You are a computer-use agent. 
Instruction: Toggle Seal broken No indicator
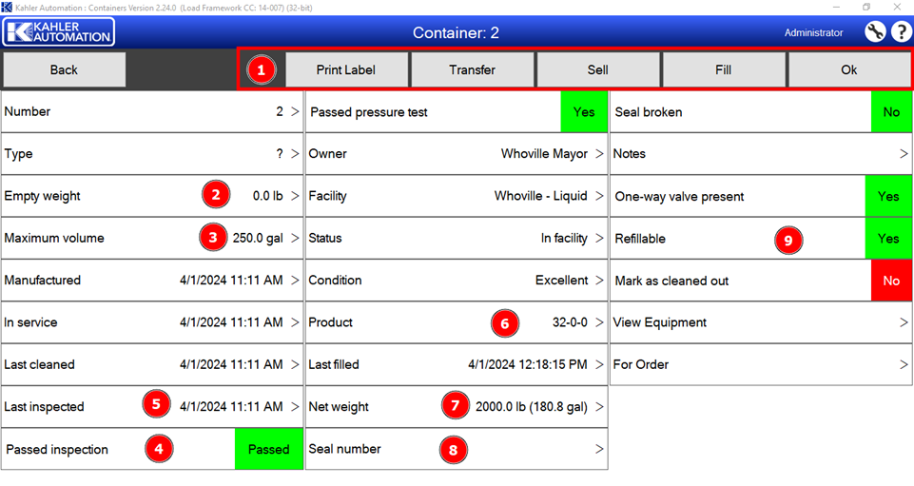[x=891, y=112]
